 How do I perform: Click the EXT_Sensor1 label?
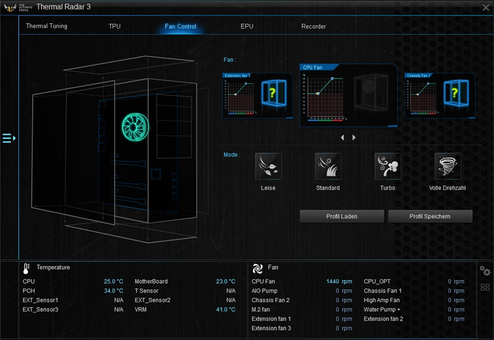pos(41,300)
